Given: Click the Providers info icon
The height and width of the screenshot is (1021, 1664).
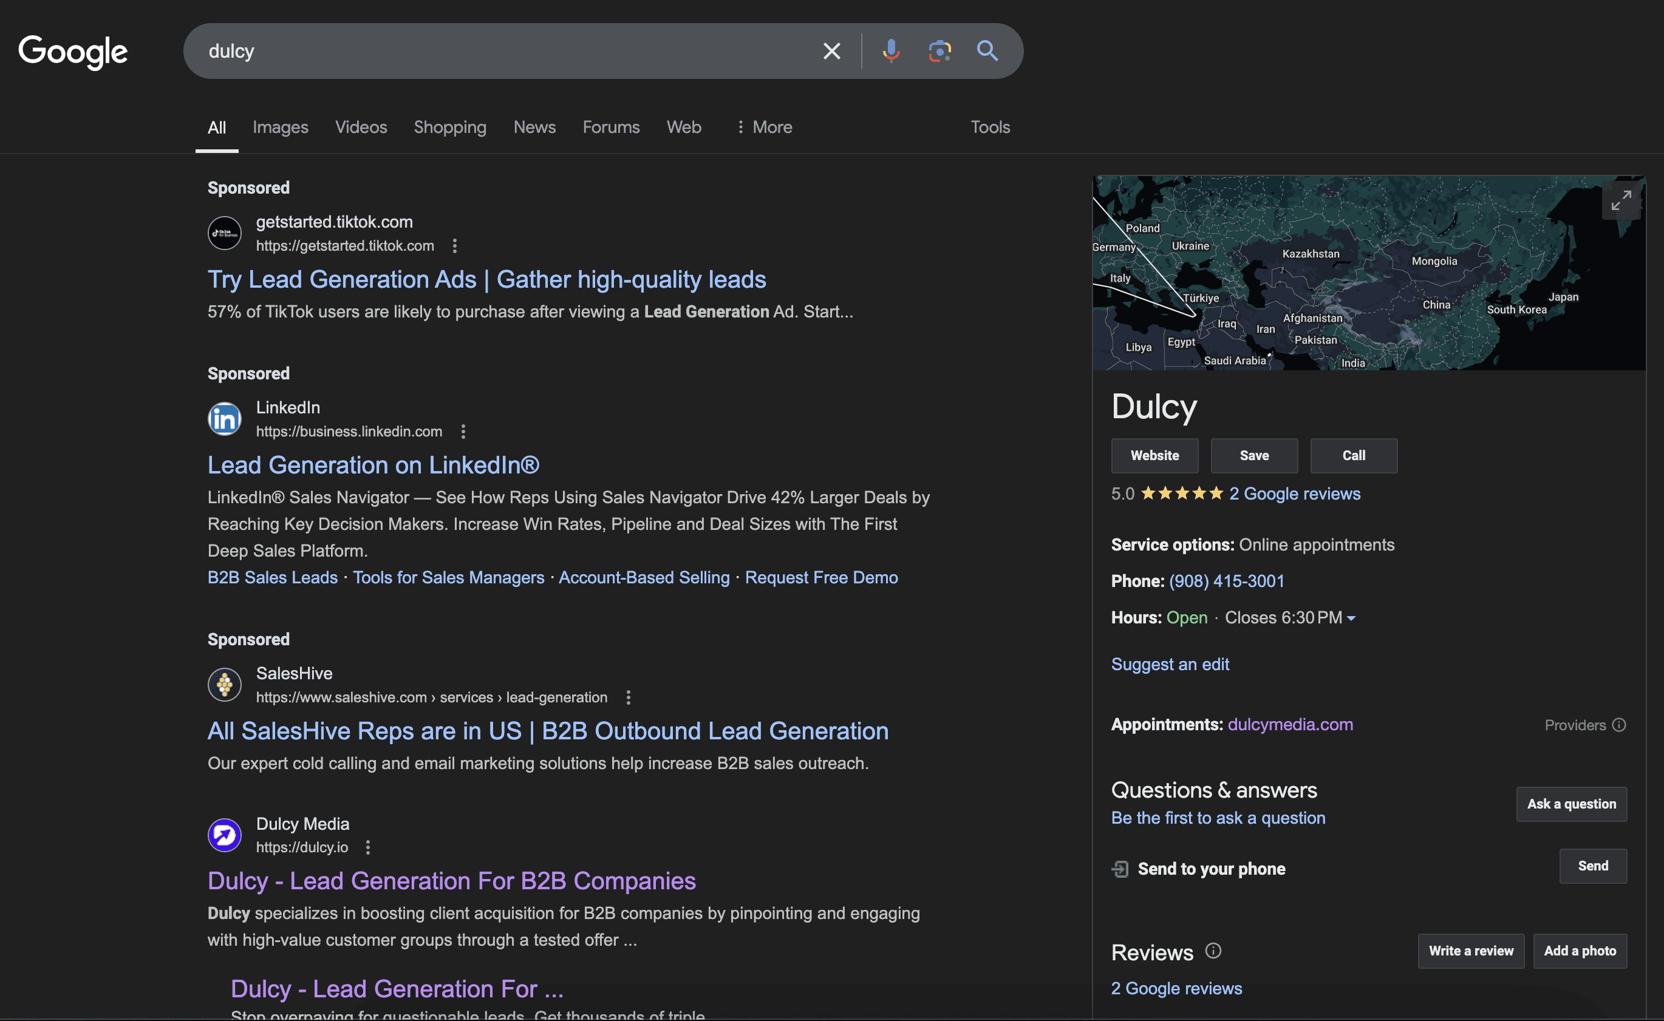Looking at the screenshot, I should [1618, 725].
